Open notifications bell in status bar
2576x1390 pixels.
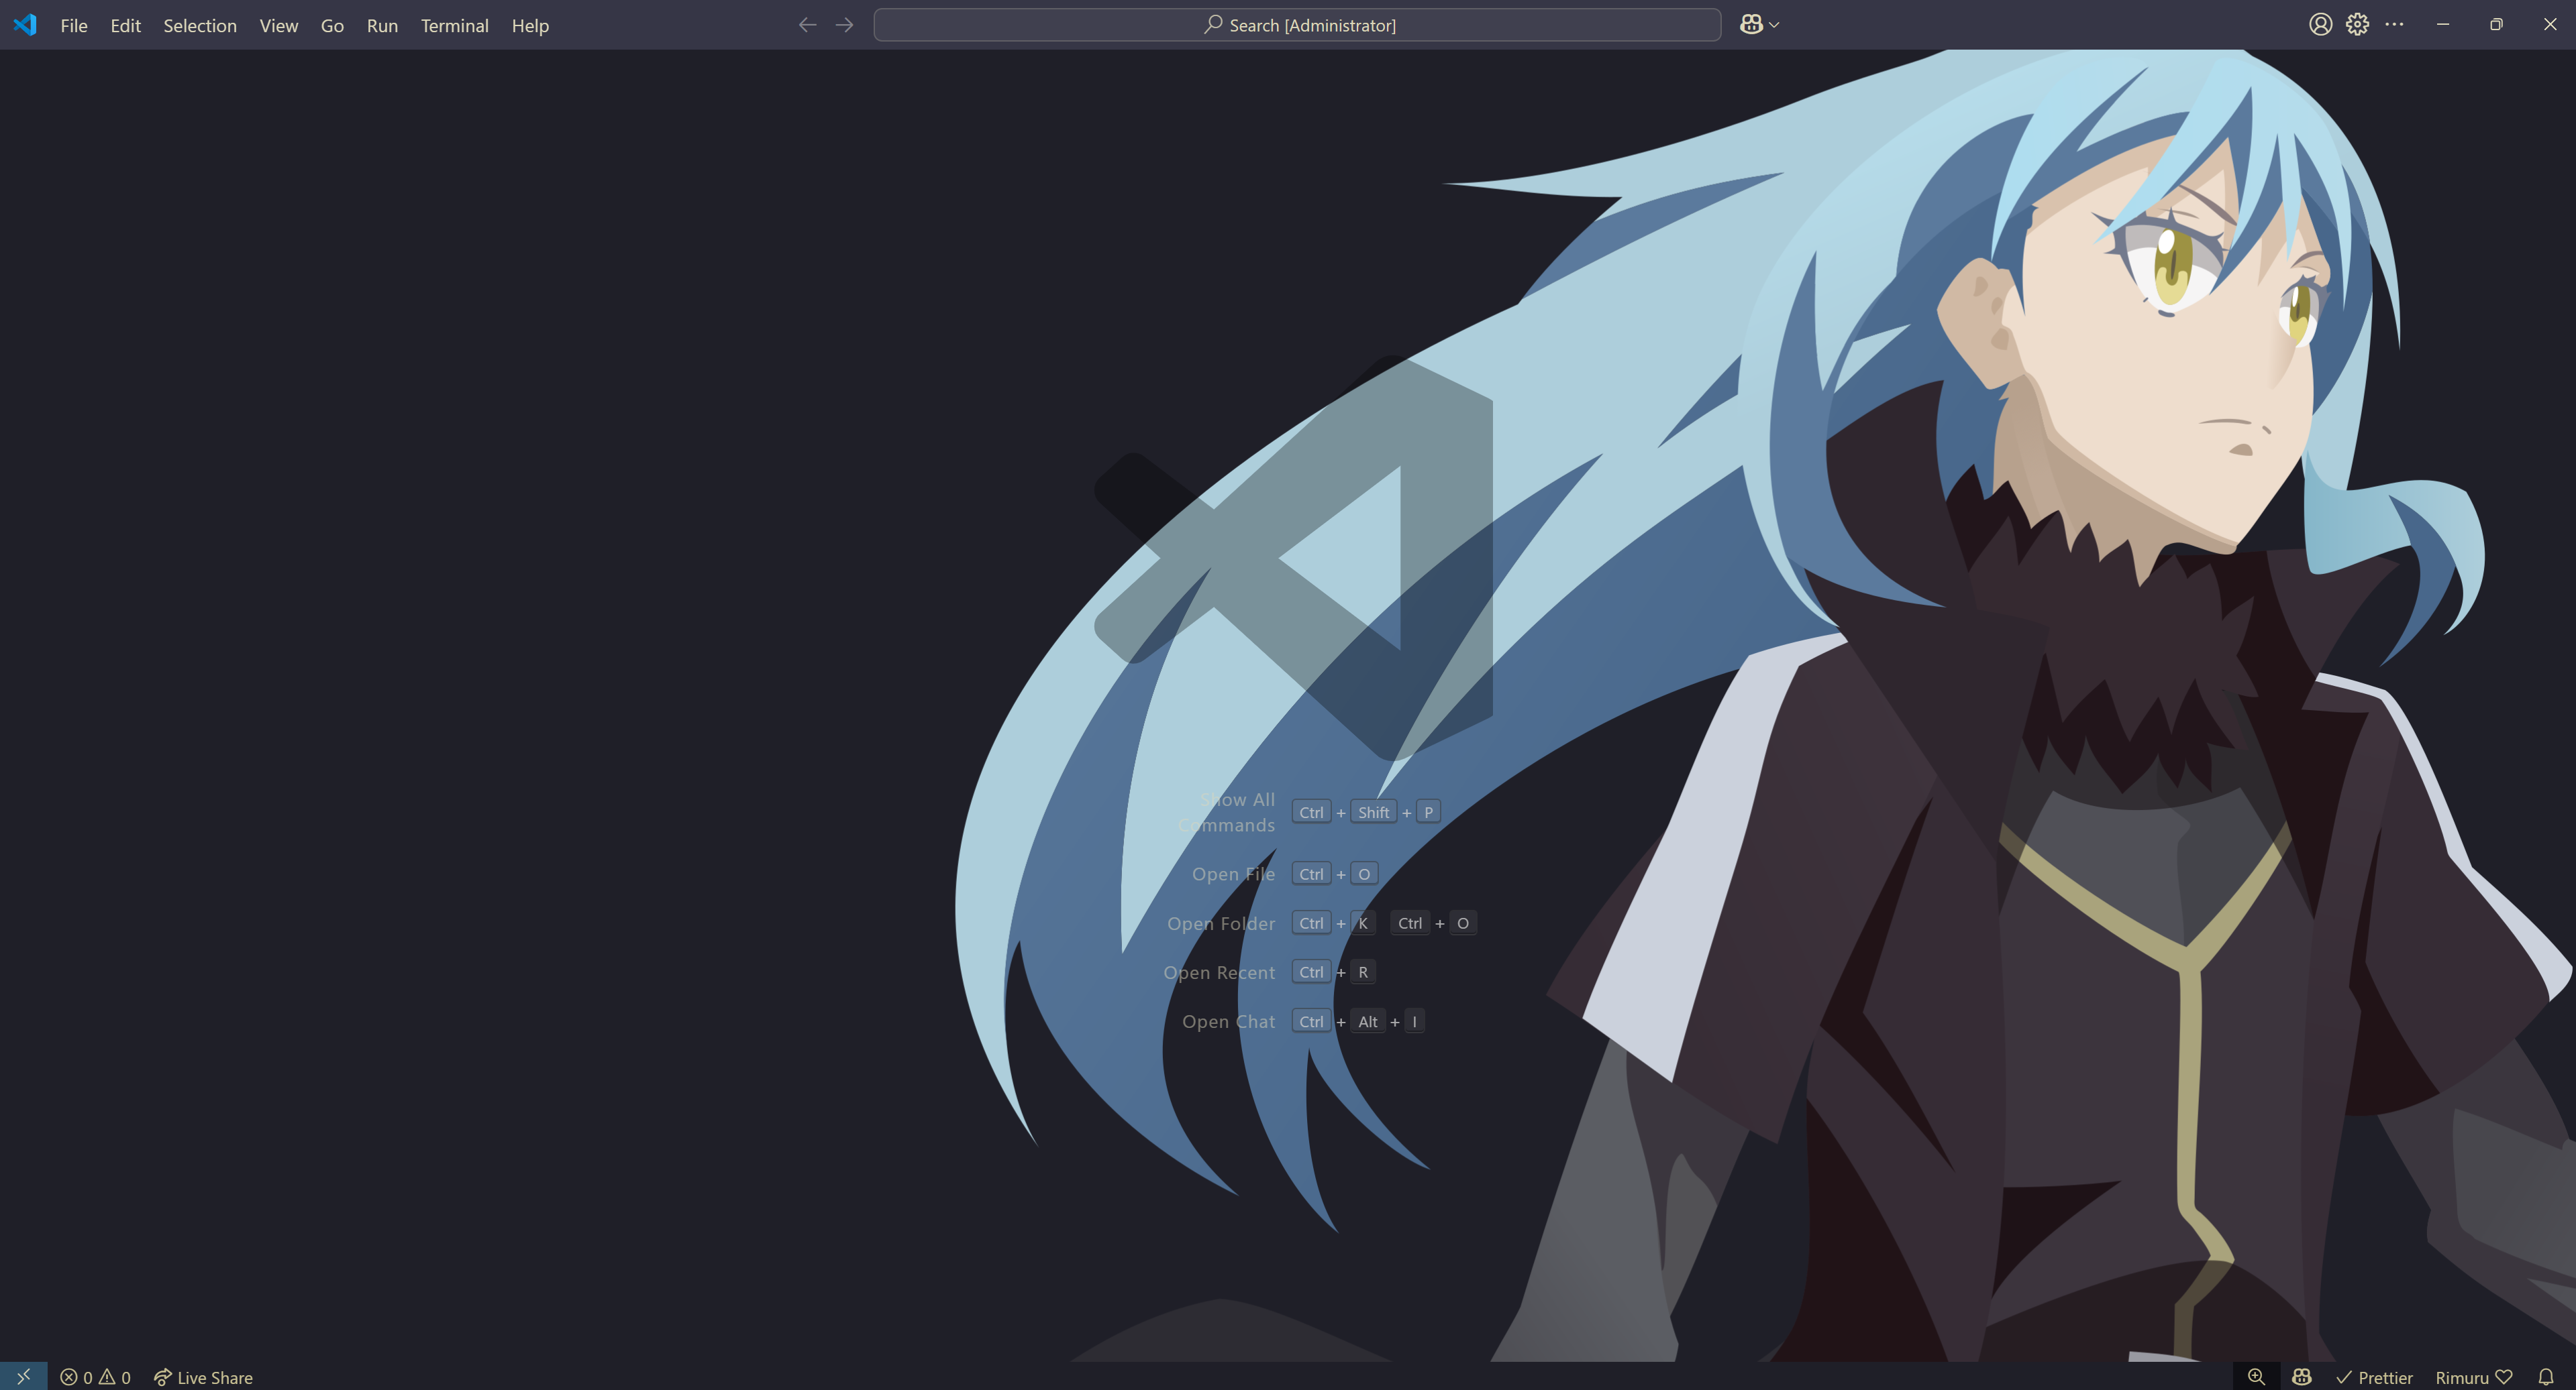click(x=2546, y=1376)
